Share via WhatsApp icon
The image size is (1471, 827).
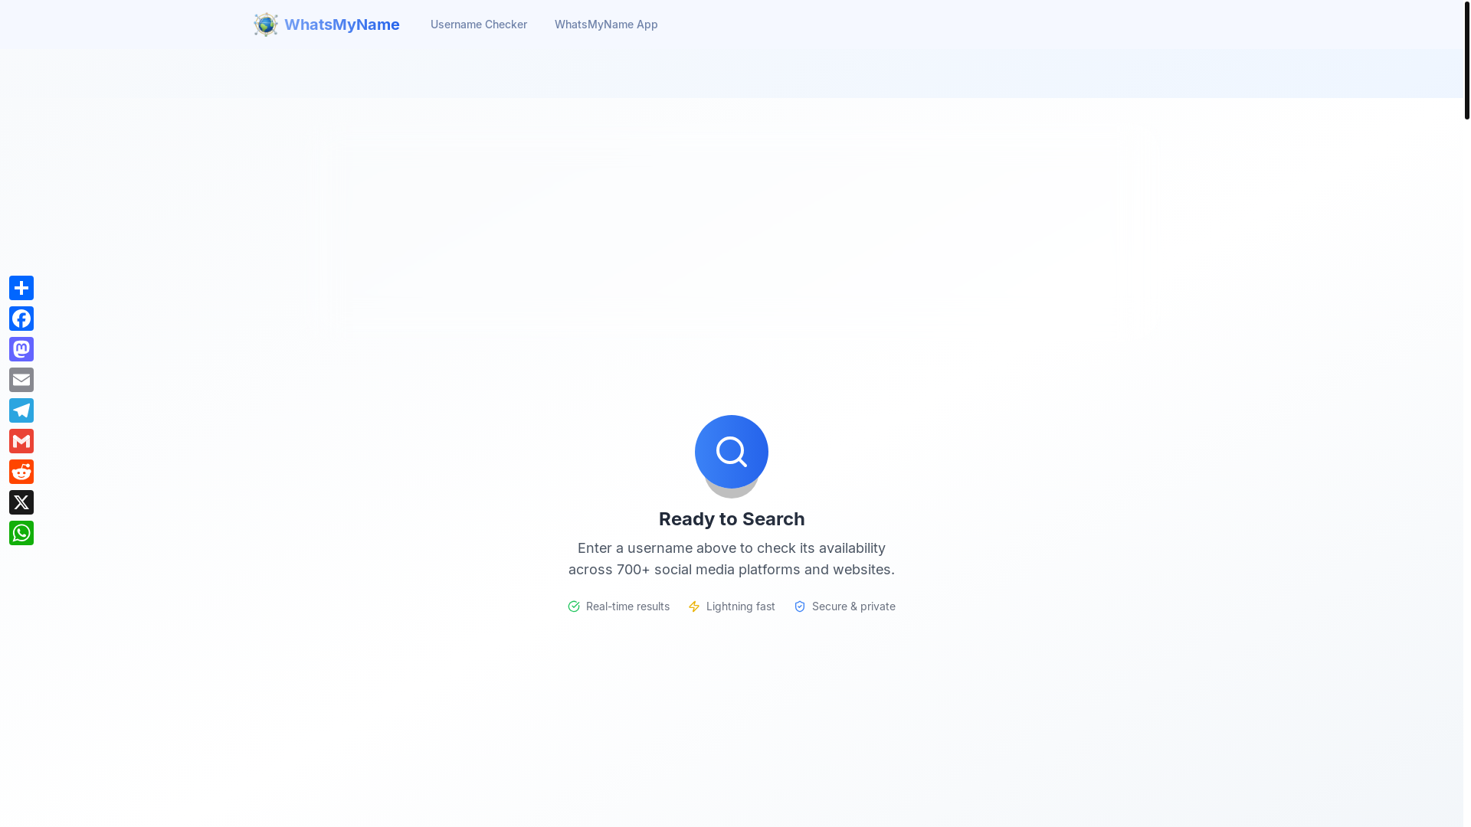(21, 533)
